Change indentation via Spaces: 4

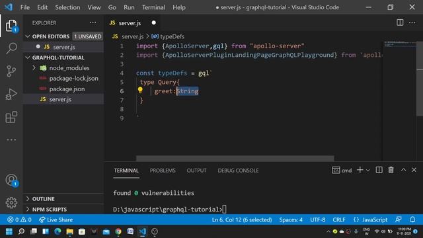(291, 219)
